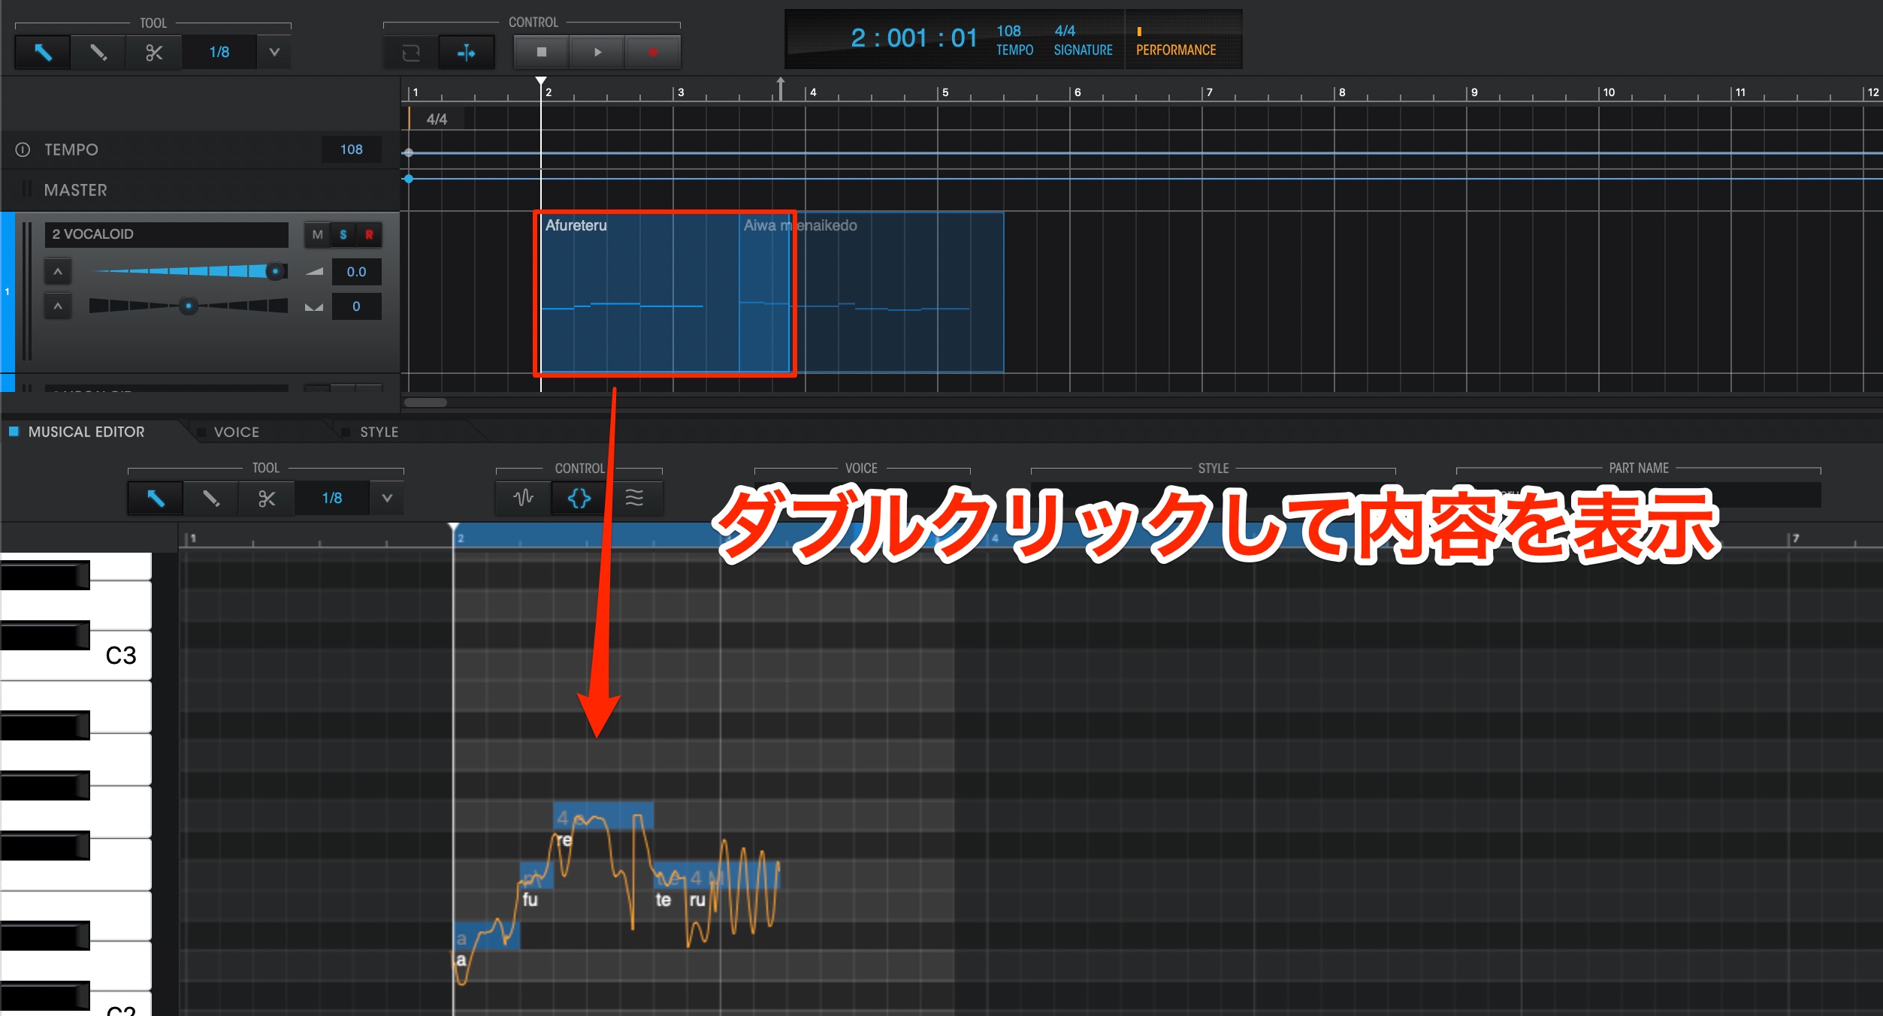
Task: Click bar 10 on the arrangement ruler
Action: click(x=1609, y=92)
